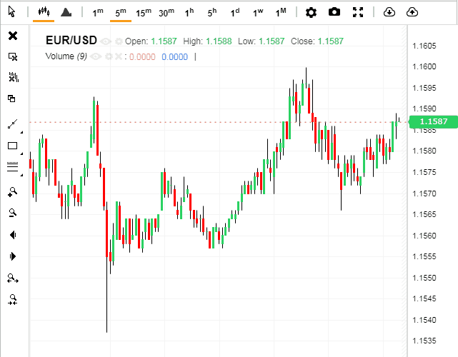Switch to the area chart type
The image size is (458, 357).
click(x=66, y=12)
